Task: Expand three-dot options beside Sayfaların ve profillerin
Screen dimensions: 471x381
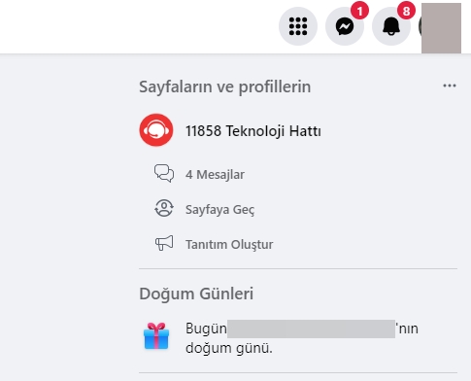Action: (x=450, y=86)
